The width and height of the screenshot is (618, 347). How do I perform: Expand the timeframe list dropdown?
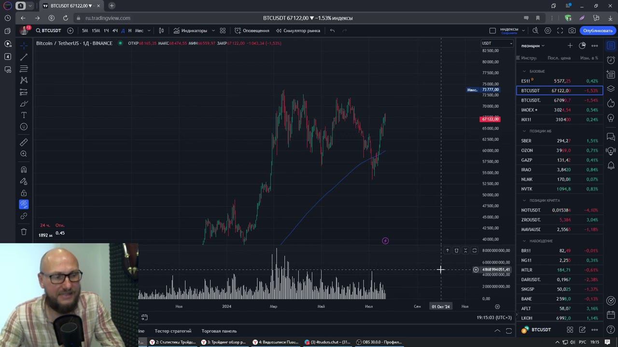click(149, 30)
